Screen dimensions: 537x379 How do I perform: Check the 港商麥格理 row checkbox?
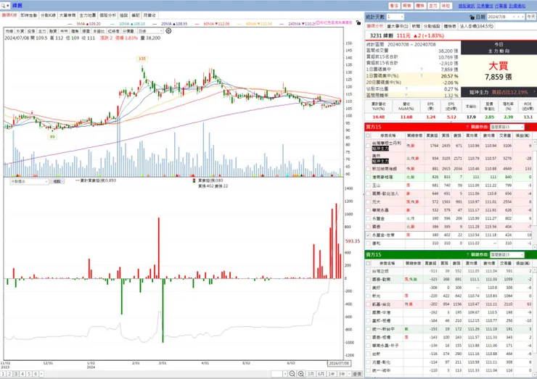(x=368, y=178)
